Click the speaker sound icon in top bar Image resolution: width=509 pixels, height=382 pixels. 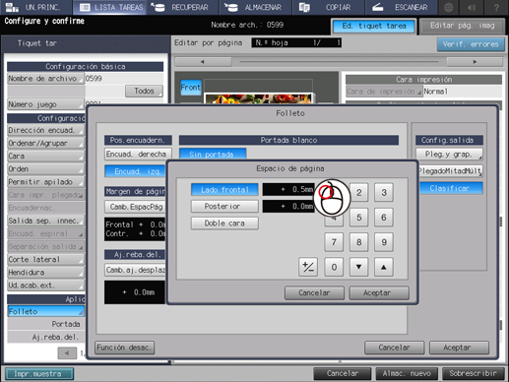[x=472, y=7]
